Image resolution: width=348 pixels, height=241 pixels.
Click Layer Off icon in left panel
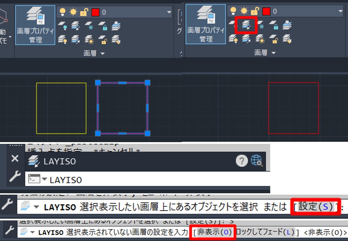[x=62, y=26]
